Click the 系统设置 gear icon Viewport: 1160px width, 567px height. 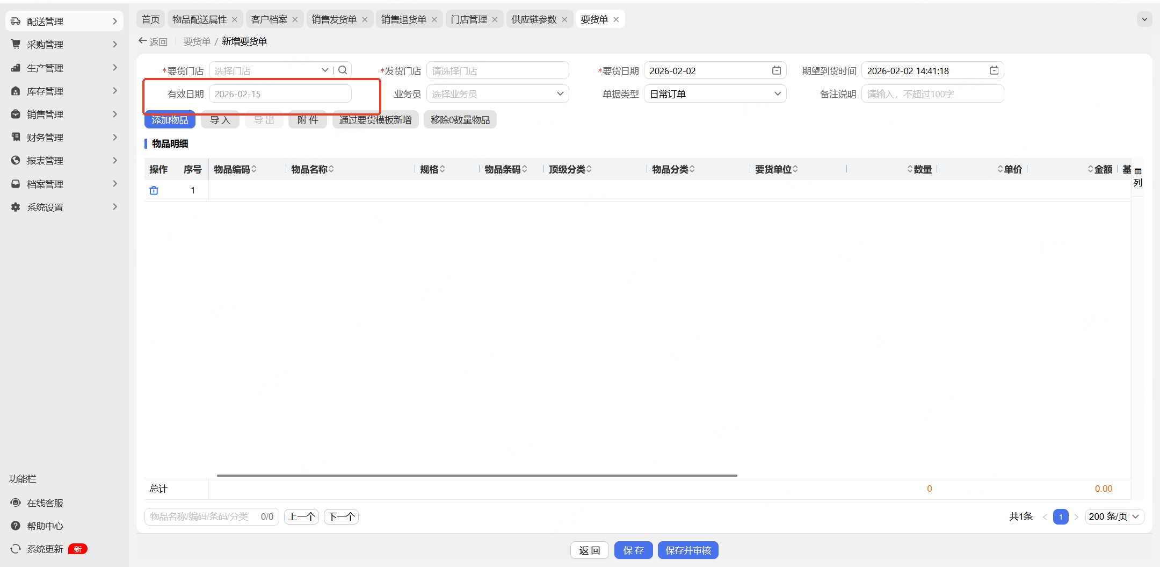pos(16,207)
